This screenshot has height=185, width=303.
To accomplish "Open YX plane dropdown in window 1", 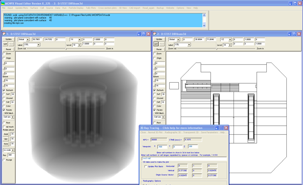I will pyautogui.click(x=79, y=39).
